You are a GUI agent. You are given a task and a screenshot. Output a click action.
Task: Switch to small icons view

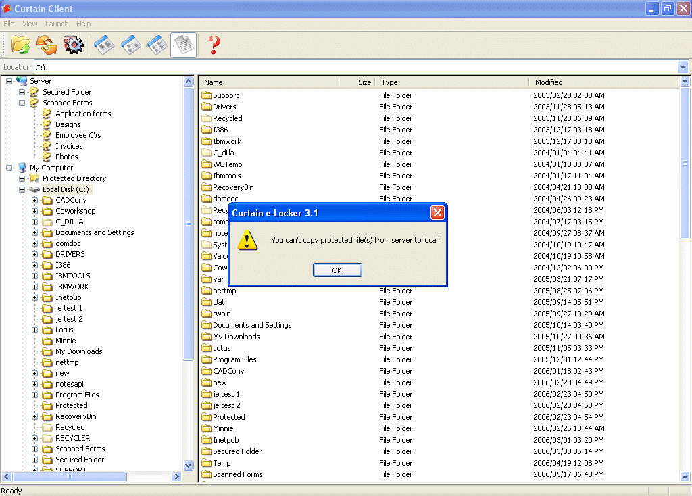pos(130,45)
